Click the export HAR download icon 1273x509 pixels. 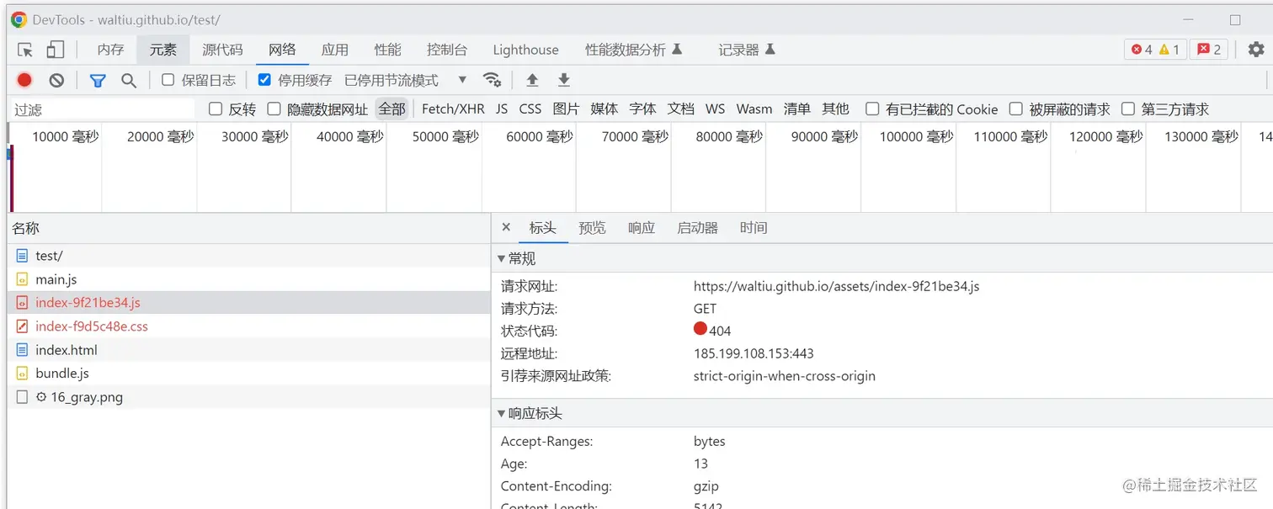(x=564, y=80)
